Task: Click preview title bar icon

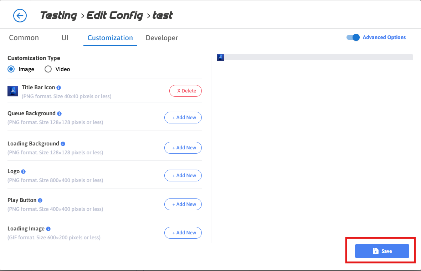Action: point(220,57)
